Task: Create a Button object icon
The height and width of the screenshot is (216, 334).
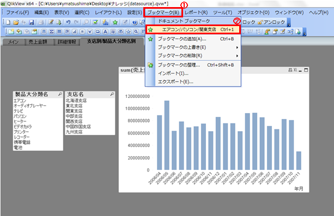Action: pyautogui.click(x=98, y=32)
